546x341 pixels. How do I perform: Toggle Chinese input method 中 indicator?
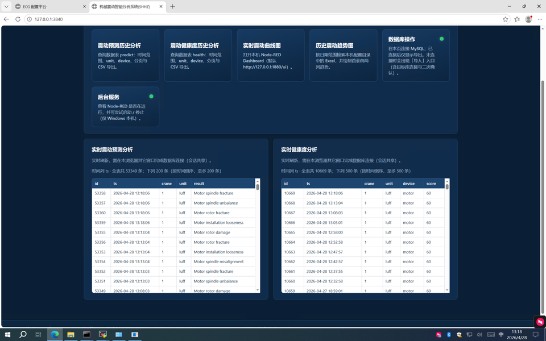(501, 334)
